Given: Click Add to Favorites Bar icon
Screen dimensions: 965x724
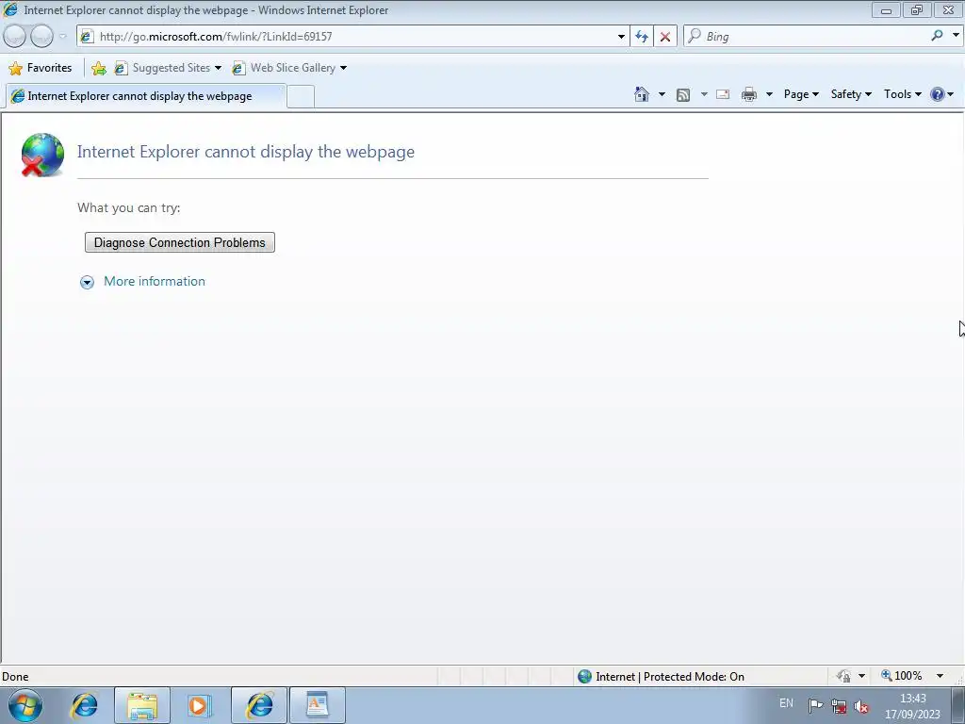Looking at the screenshot, I should coord(98,68).
